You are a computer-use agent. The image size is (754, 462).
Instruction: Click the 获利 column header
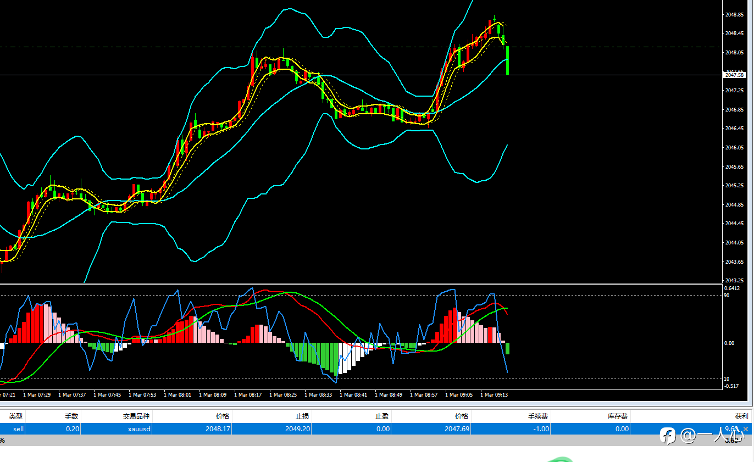pyautogui.click(x=741, y=416)
